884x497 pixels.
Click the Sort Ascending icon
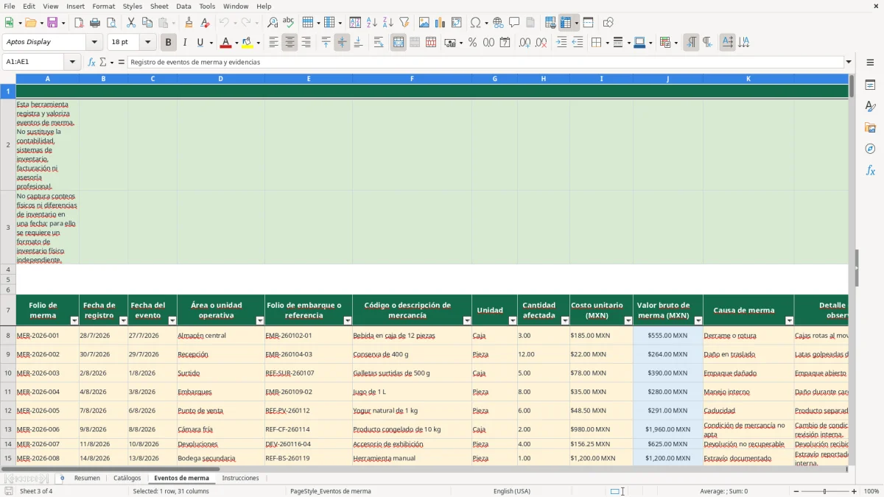point(372,23)
